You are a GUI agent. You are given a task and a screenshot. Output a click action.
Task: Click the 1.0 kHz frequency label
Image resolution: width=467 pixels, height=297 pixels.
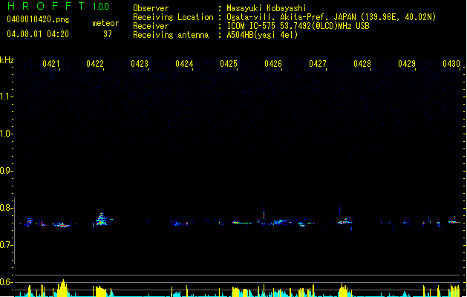pyautogui.click(x=6, y=134)
